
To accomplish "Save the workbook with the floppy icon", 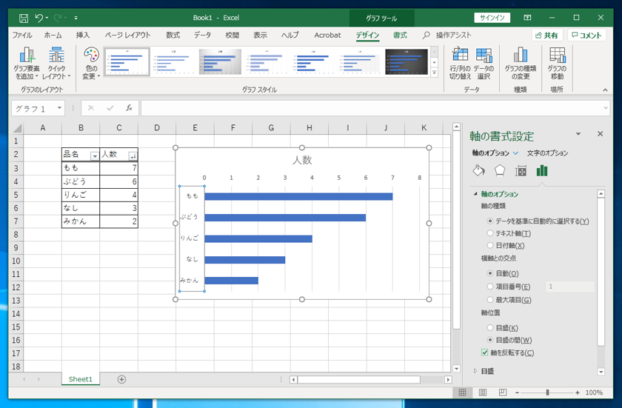I will click(x=24, y=18).
